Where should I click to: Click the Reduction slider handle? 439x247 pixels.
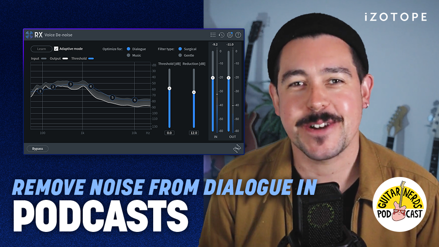[194, 92]
